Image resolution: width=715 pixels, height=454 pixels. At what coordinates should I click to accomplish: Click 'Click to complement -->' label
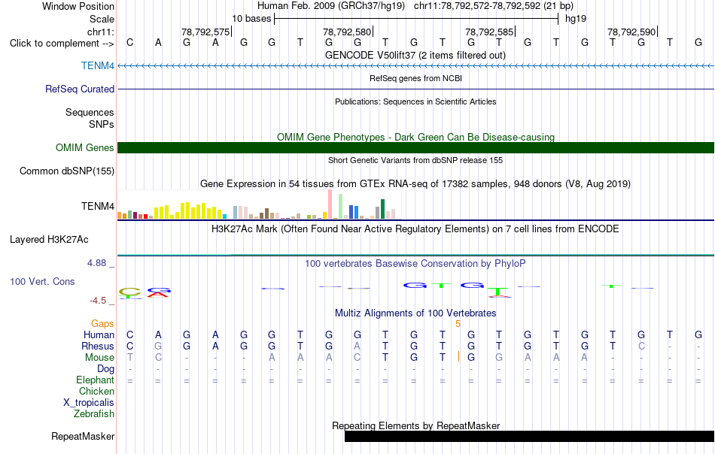[x=62, y=44]
